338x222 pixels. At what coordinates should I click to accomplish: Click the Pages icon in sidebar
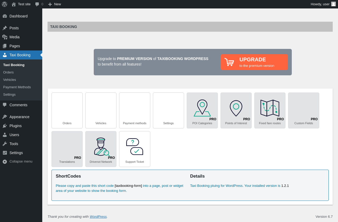5,46
